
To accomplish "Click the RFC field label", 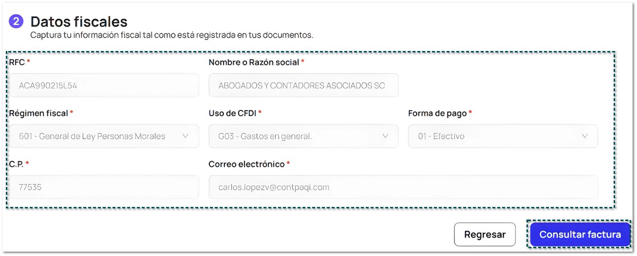I will (17, 62).
